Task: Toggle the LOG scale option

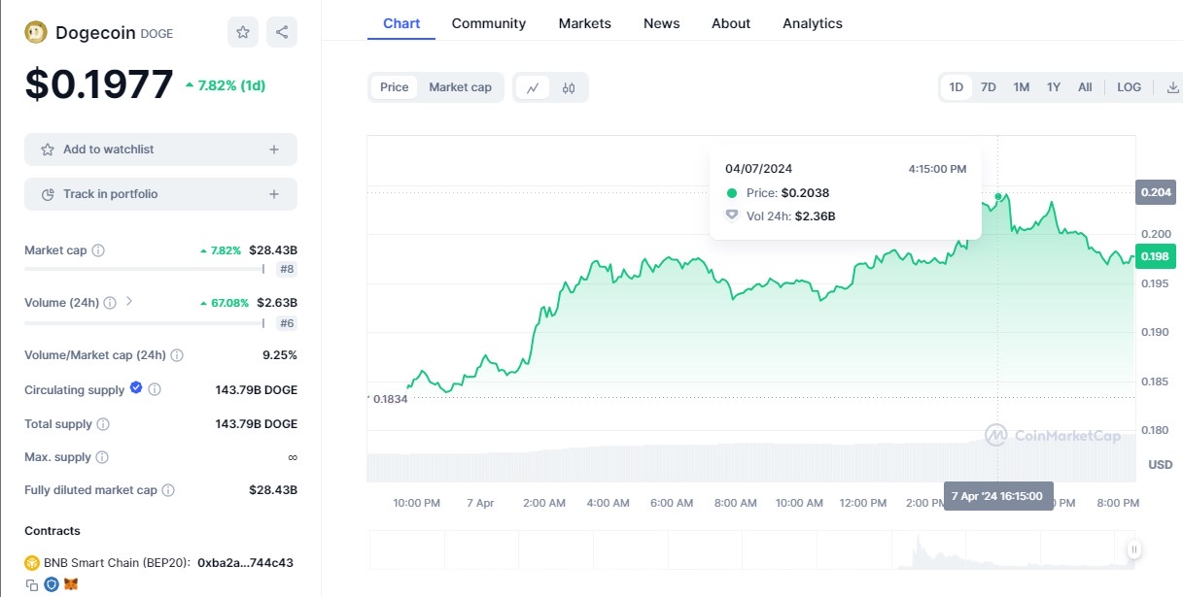Action: [1129, 87]
